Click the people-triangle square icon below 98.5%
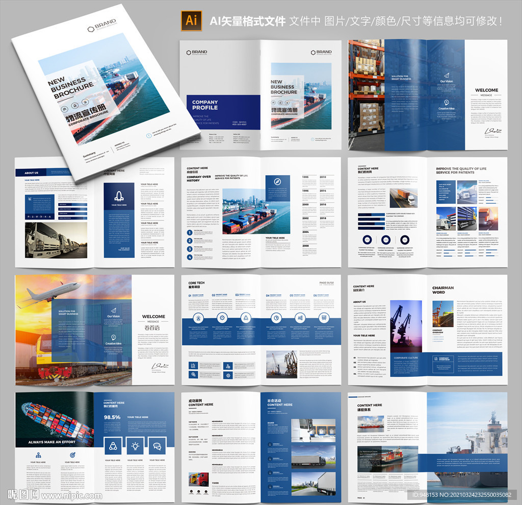Screen dimensions: 522x505 (113, 446)
